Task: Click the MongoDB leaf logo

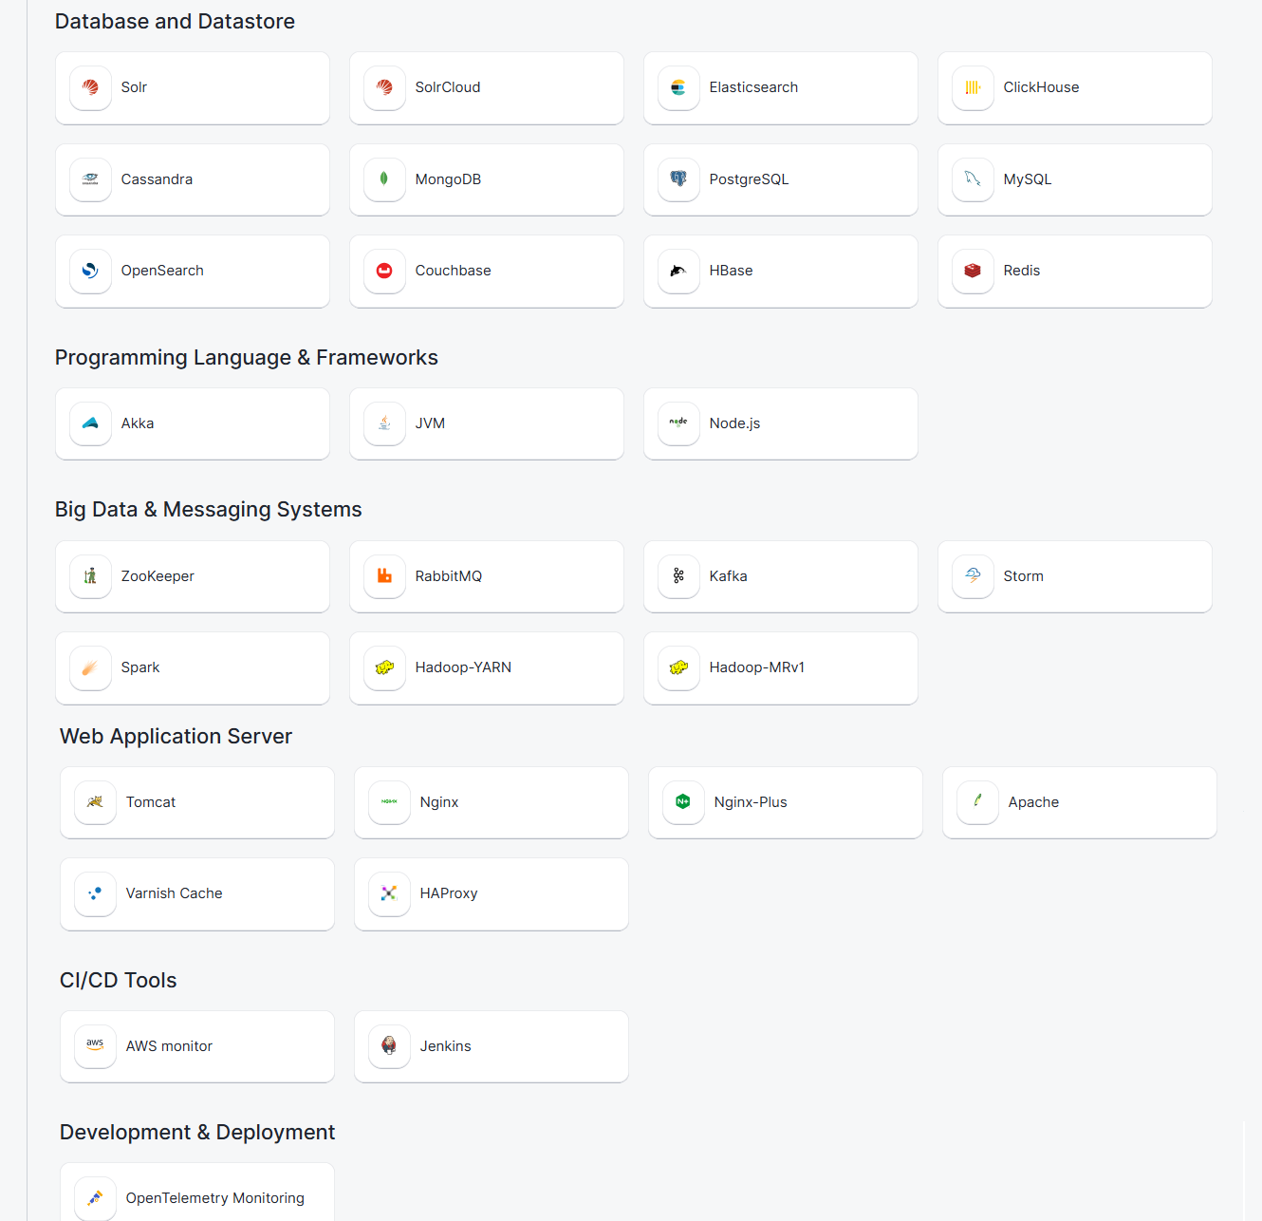Action: pyautogui.click(x=384, y=179)
